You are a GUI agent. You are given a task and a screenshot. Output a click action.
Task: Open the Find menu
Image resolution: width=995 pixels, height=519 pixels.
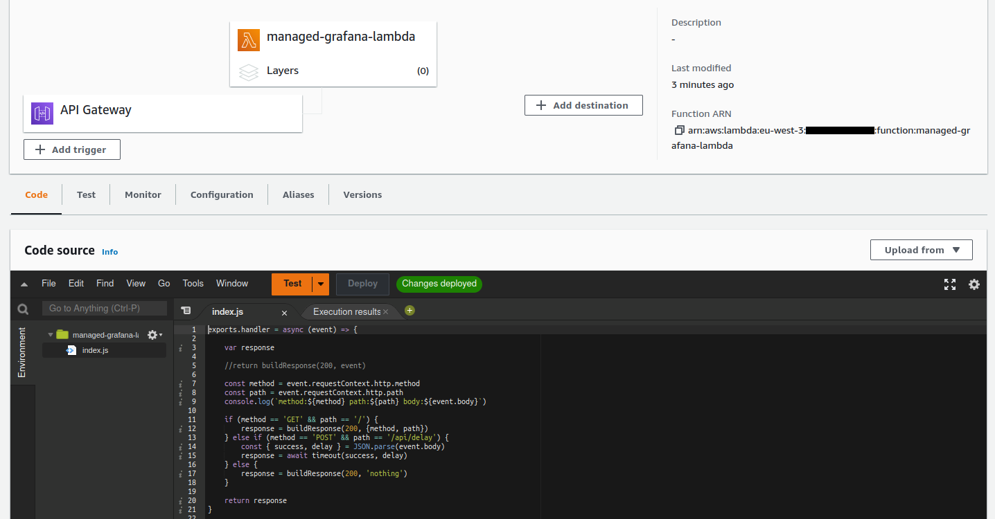(x=105, y=284)
